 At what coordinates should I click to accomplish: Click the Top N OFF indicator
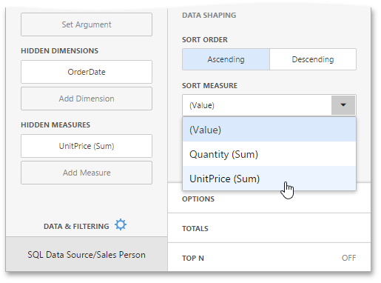348,258
